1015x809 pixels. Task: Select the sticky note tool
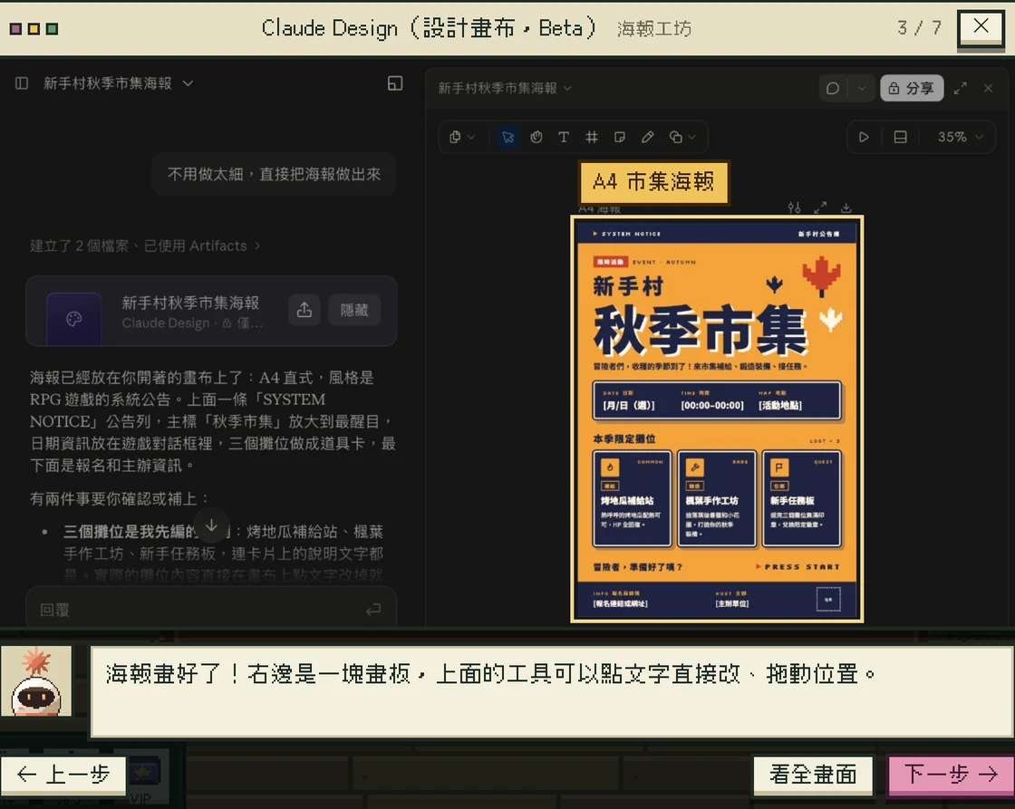620,137
